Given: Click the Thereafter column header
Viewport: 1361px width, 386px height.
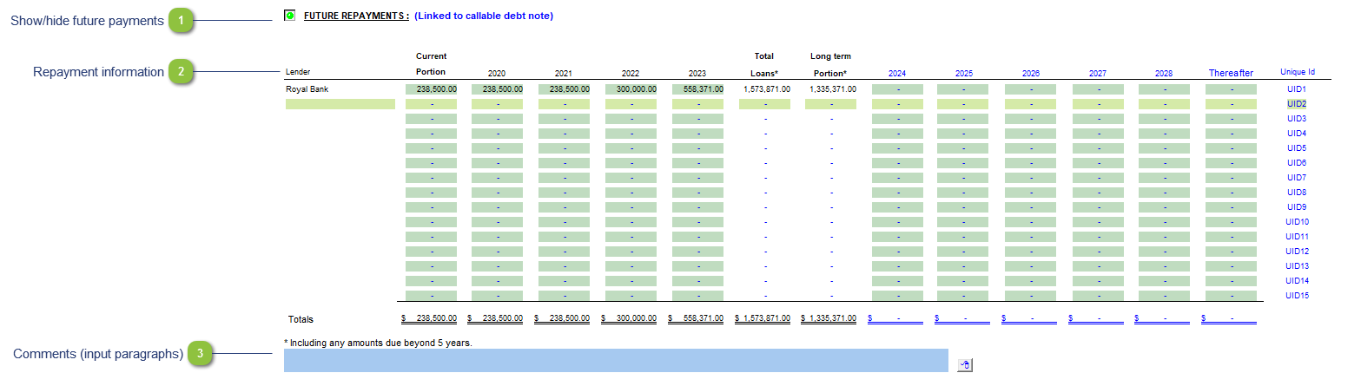Looking at the screenshot, I should click(1231, 74).
